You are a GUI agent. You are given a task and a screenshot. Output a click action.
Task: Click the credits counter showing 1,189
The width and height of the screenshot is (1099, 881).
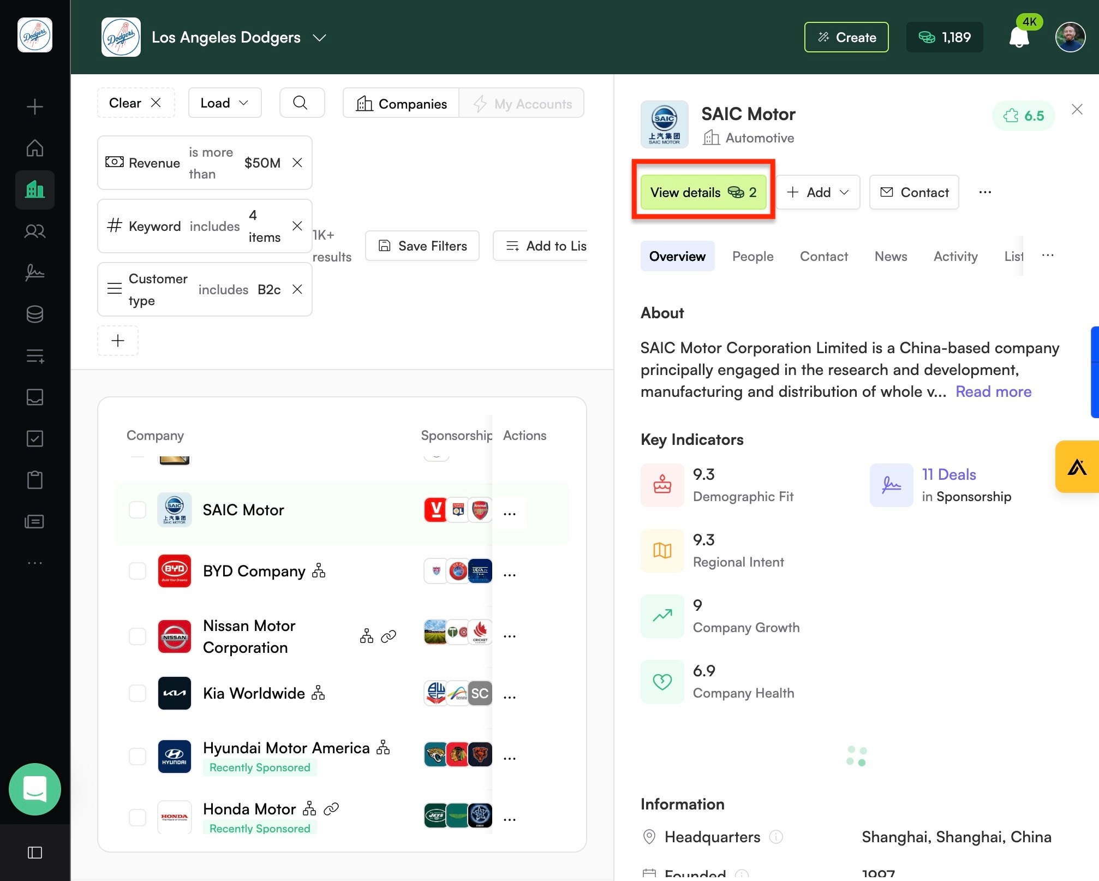945,37
